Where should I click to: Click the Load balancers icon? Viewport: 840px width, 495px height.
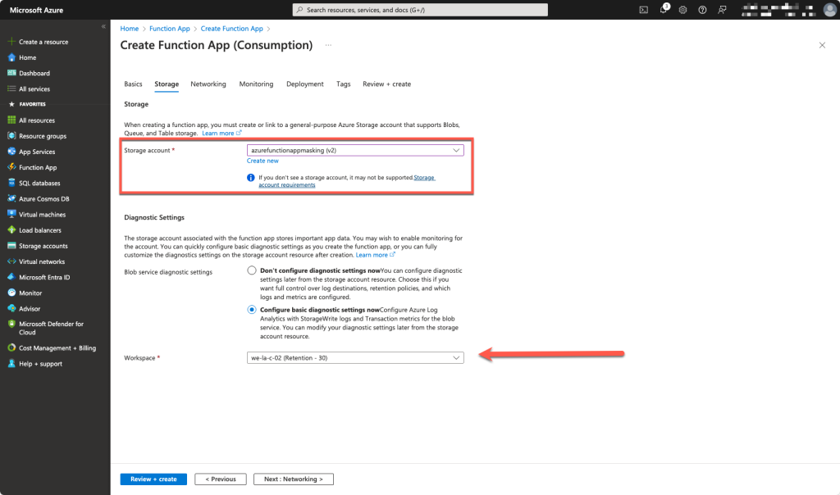point(11,229)
